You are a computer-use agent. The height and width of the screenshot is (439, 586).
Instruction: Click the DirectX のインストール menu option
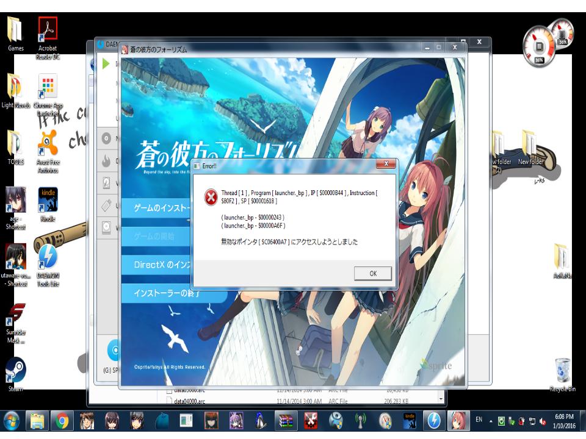point(156,265)
